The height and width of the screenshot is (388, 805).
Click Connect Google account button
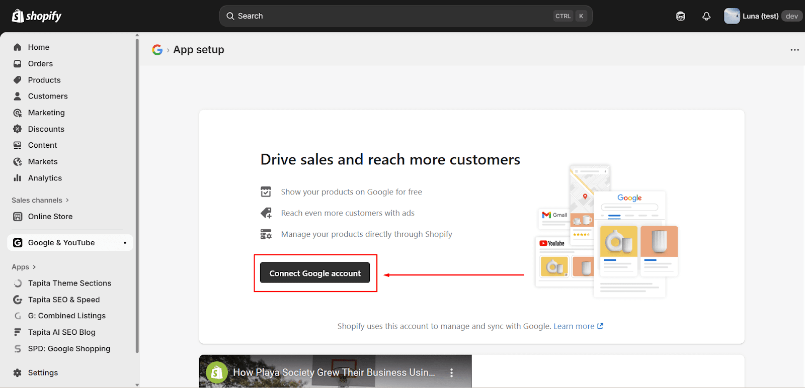(315, 273)
